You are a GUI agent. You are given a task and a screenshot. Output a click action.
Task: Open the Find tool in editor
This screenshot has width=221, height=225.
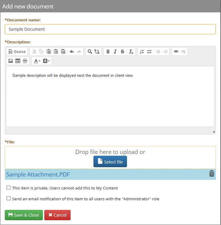(90, 52)
